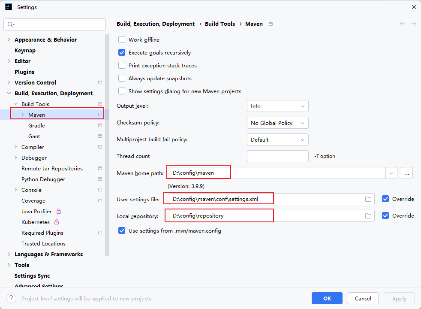This screenshot has width=421, height=309.
Task: Click project-level icon next to Build Tools
Action: [x=100, y=104]
